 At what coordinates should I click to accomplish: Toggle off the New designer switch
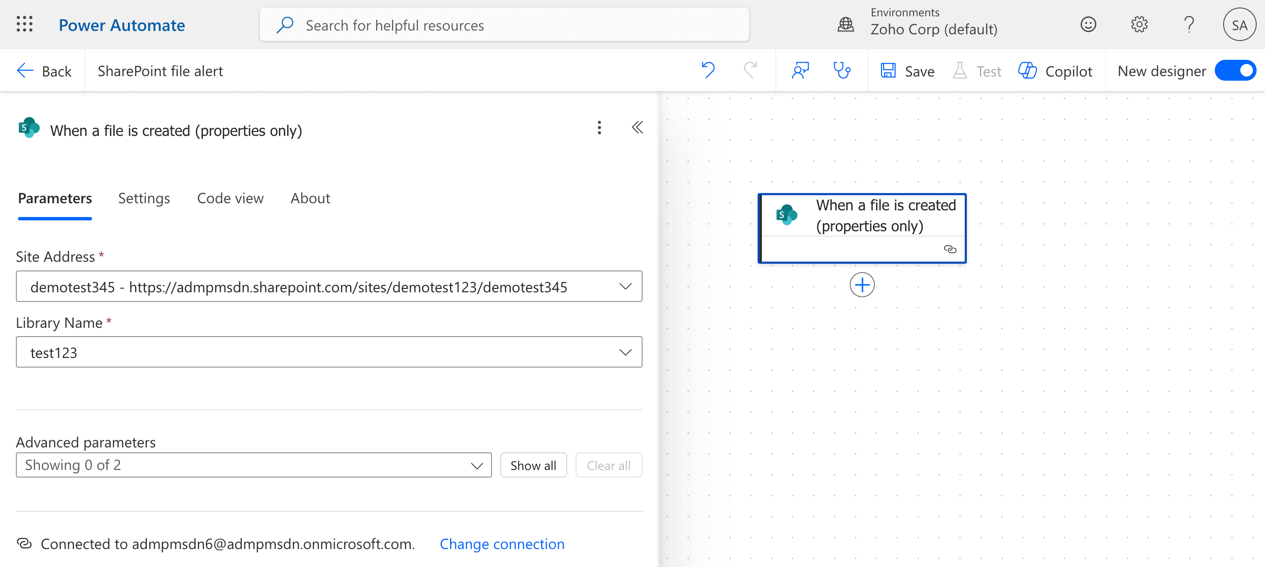click(1236, 70)
